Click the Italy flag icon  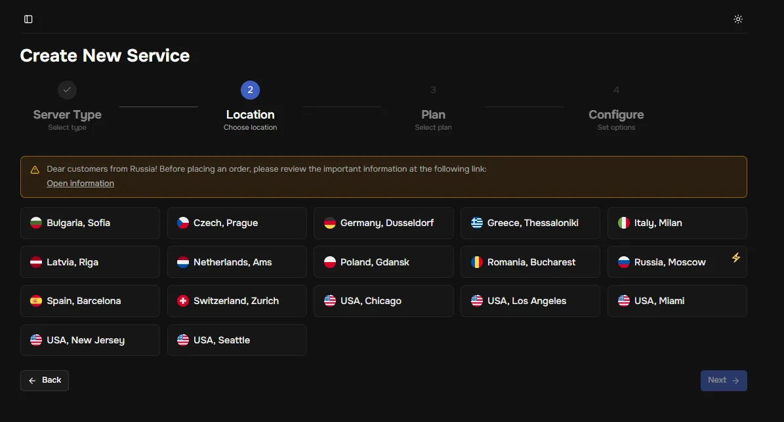(x=624, y=223)
